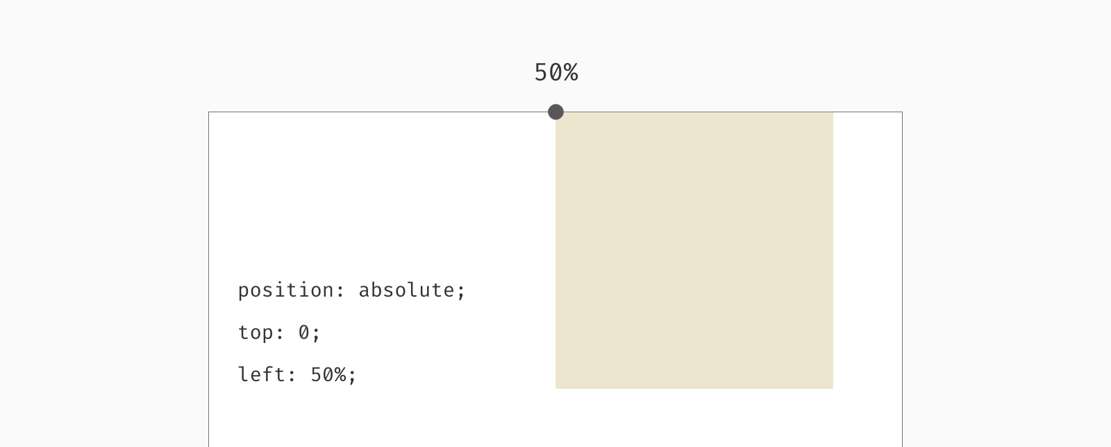Click the 50% label above the dot

click(555, 72)
